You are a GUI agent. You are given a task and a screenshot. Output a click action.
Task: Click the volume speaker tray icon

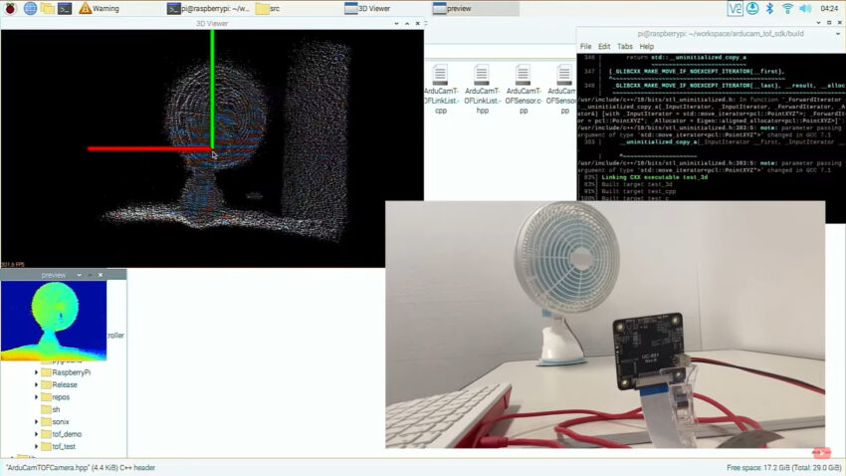pyautogui.click(x=806, y=8)
